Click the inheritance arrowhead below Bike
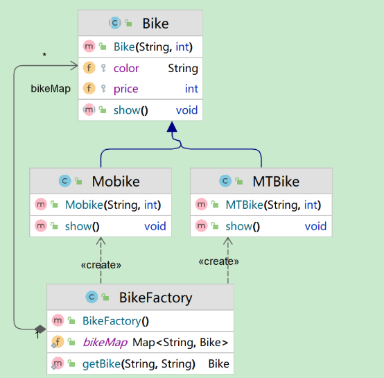Screen dimensions: 384x378 (172, 127)
